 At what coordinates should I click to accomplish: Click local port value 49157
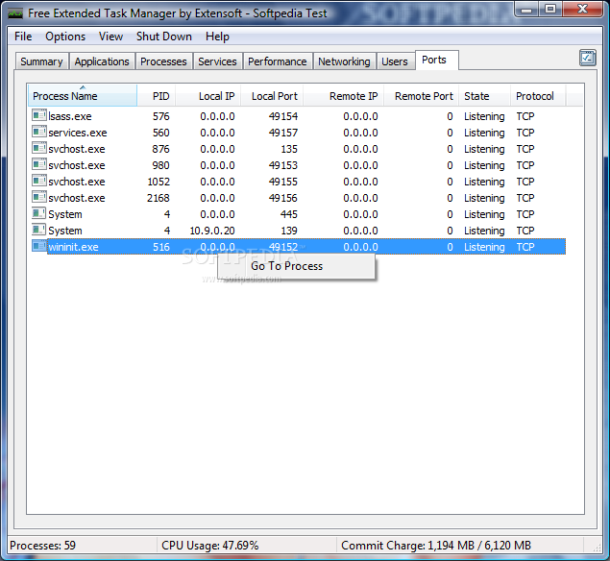(283, 133)
